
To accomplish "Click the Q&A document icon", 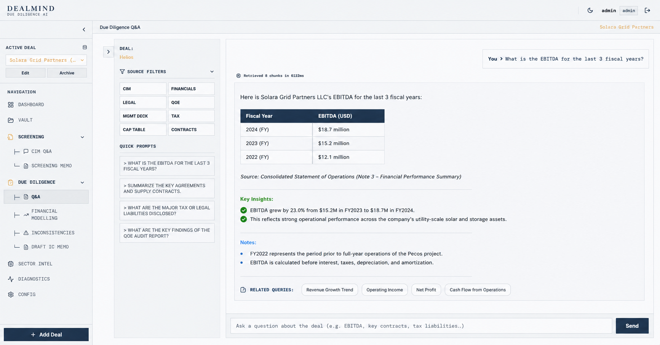I will tap(26, 197).
